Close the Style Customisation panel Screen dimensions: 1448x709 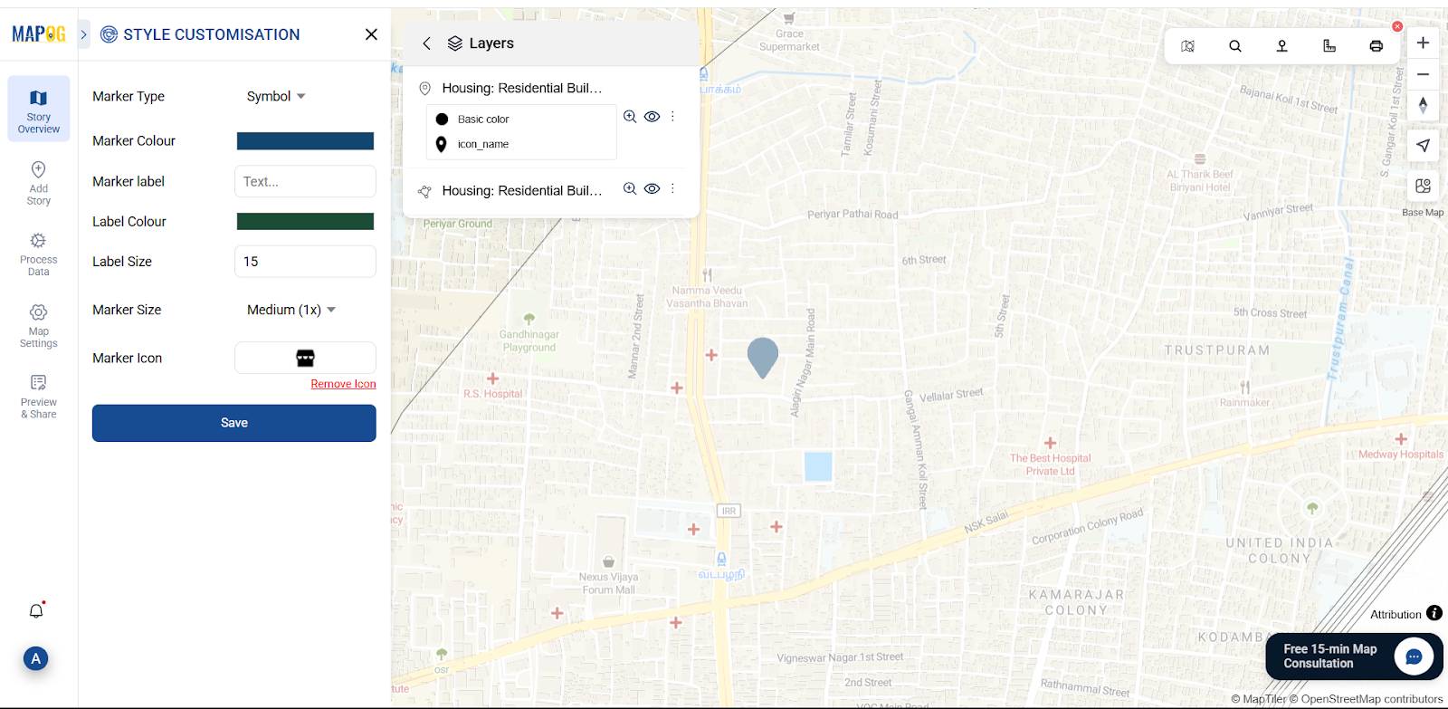(371, 34)
